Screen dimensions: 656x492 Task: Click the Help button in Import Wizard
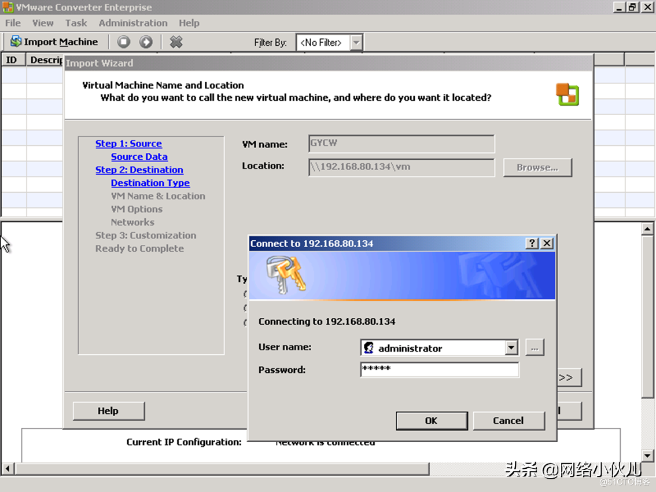click(x=109, y=411)
